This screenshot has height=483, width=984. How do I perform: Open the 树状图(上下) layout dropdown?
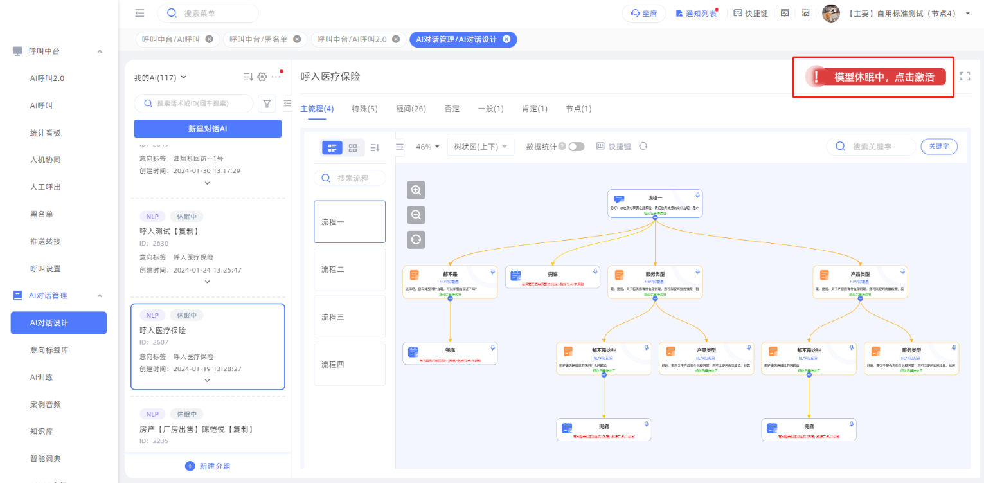(x=480, y=147)
